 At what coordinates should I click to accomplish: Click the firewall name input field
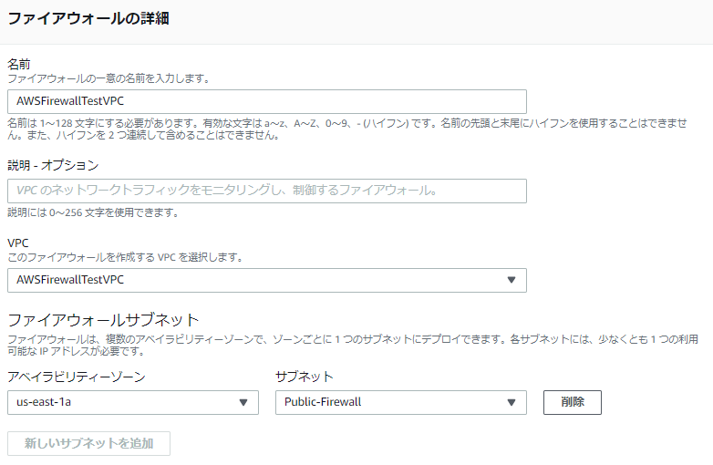click(267, 101)
